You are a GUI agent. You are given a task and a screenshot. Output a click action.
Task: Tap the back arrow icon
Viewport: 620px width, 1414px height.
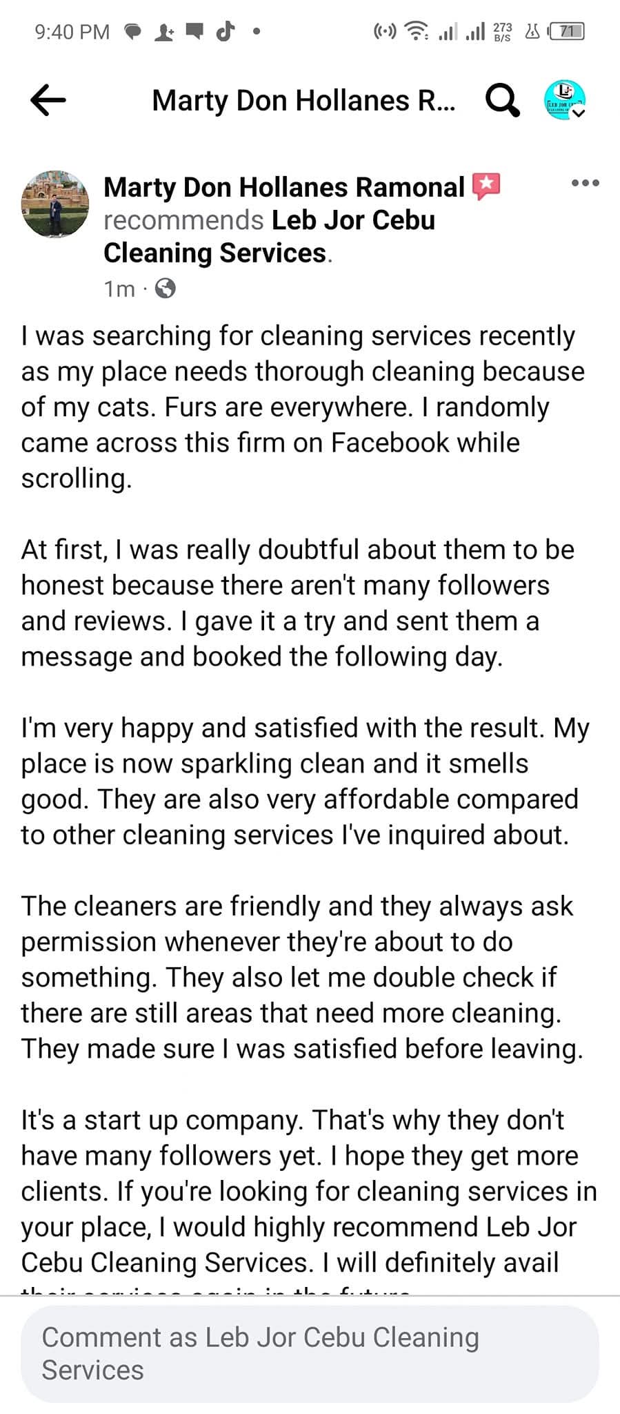click(48, 100)
